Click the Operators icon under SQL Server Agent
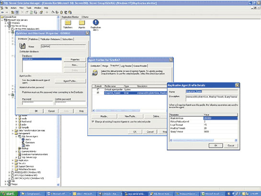 [x=23, y=142]
